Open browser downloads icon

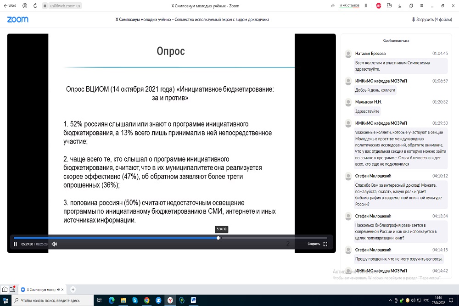click(x=400, y=6)
